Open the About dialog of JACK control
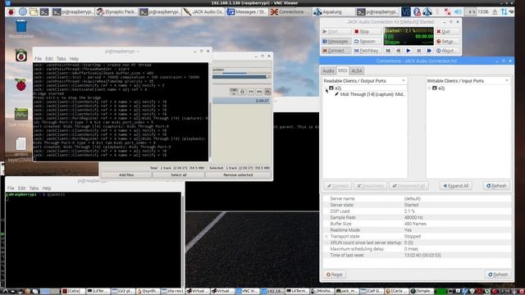The image size is (525, 295). click(x=447, y=51)
